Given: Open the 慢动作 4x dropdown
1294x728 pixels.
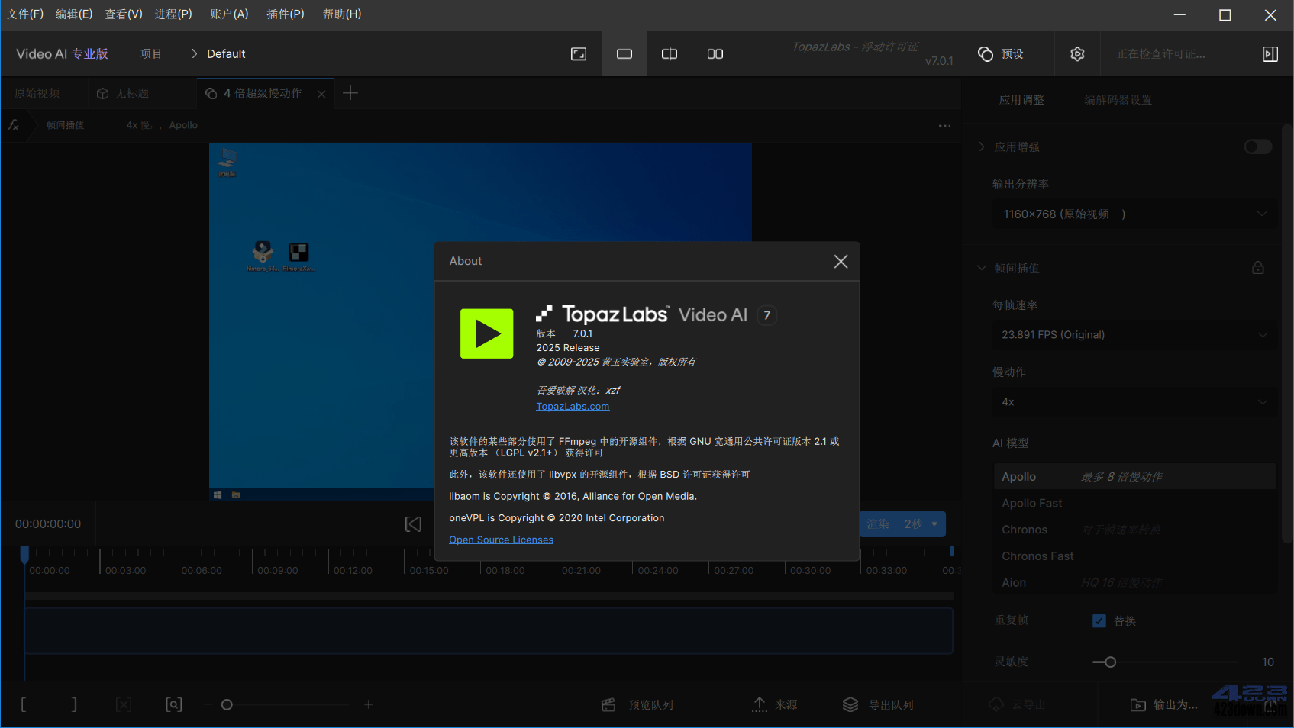Looking at the screenshot, I should pos(1134,402).
